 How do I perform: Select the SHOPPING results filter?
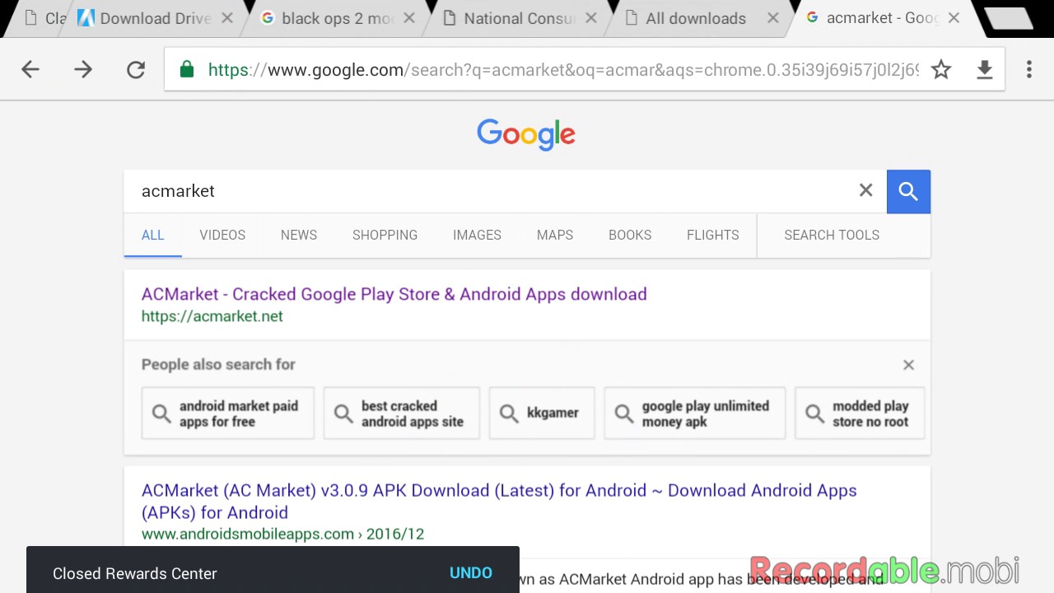click(385, 235)
